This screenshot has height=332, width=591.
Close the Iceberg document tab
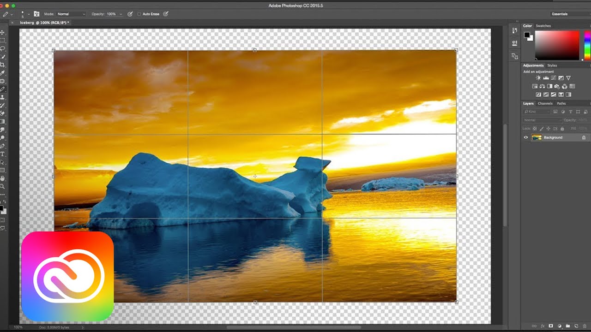(12, 23)
